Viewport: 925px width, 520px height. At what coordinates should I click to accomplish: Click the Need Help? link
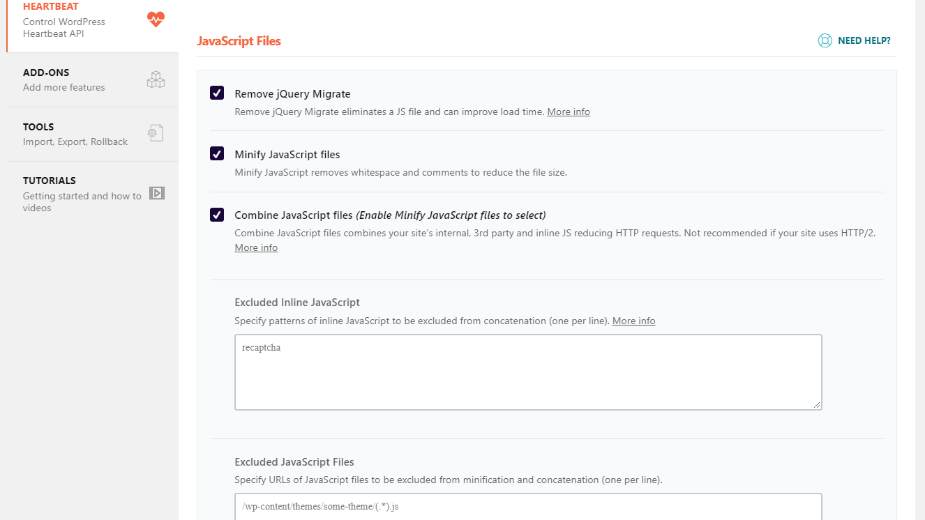[864, 40]
